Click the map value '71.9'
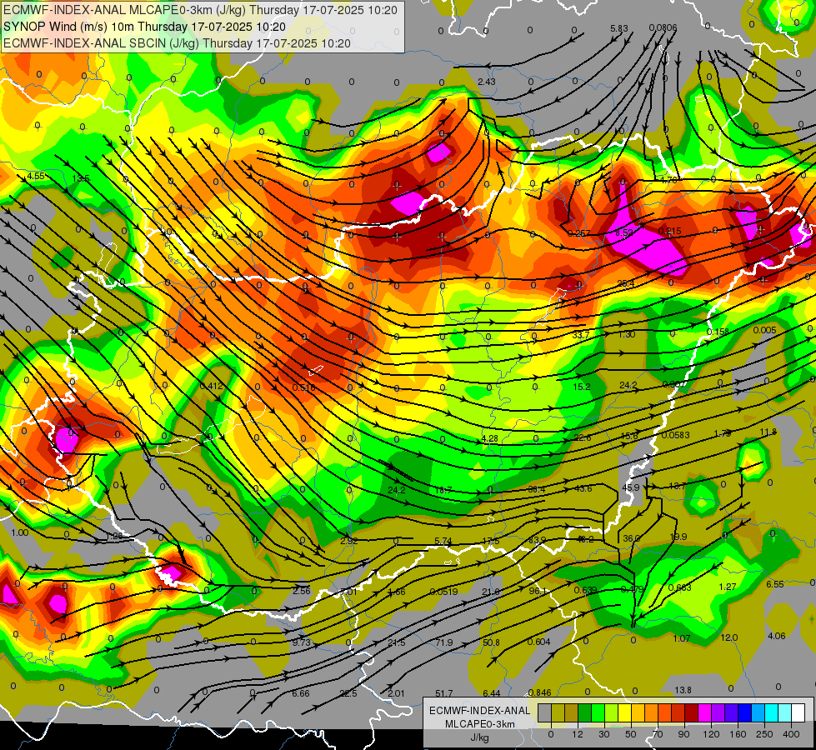816x750 pixels. tap(444, 642)
